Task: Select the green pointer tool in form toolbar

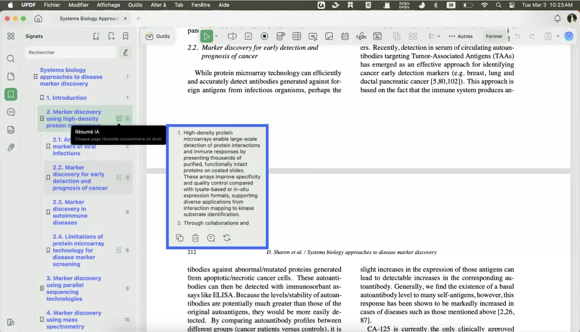Action: pyautogui.click(x=207, y=36)
